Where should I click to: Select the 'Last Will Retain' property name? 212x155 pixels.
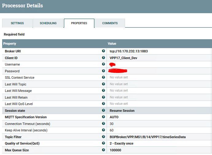16,97
